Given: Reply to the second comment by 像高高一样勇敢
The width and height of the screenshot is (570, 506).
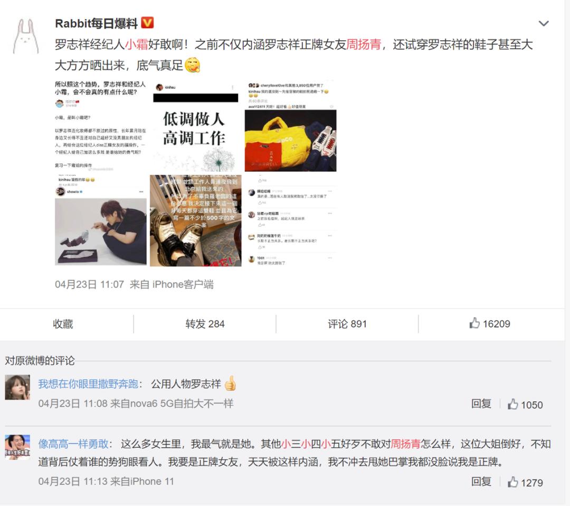Looking at the screenshot, I should [481, 482].
